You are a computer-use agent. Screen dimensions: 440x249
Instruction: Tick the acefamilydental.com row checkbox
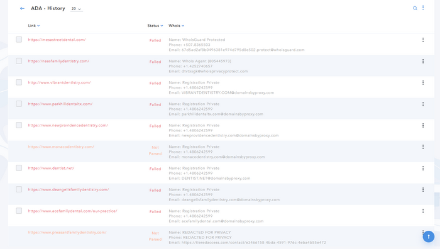click(x=19, y=211)
